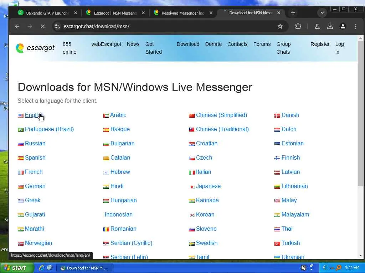
Task: Close the Resolving Messenger log tab
Action: [211, 13]
